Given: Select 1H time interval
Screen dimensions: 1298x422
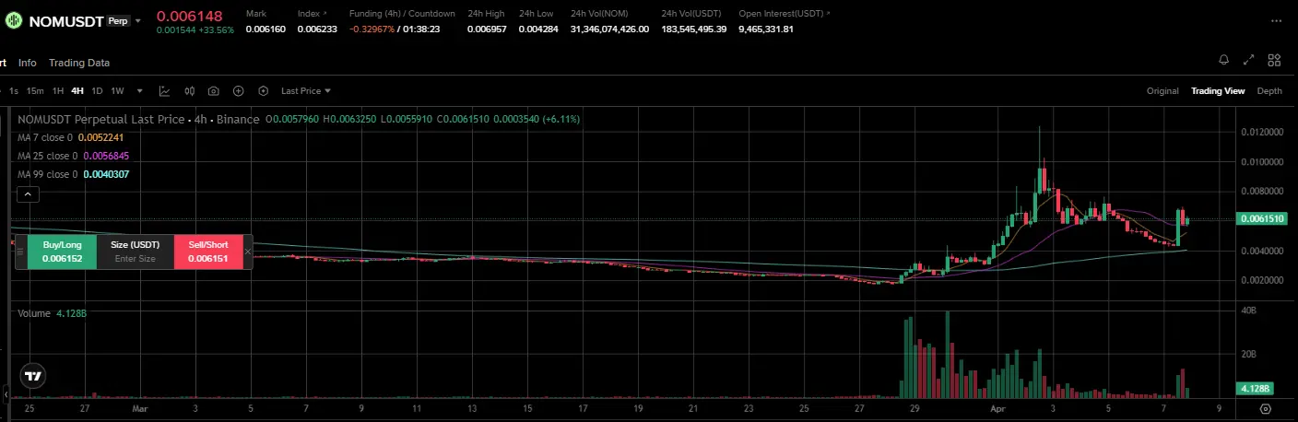Looking at the screenshot, I should 58,91.
